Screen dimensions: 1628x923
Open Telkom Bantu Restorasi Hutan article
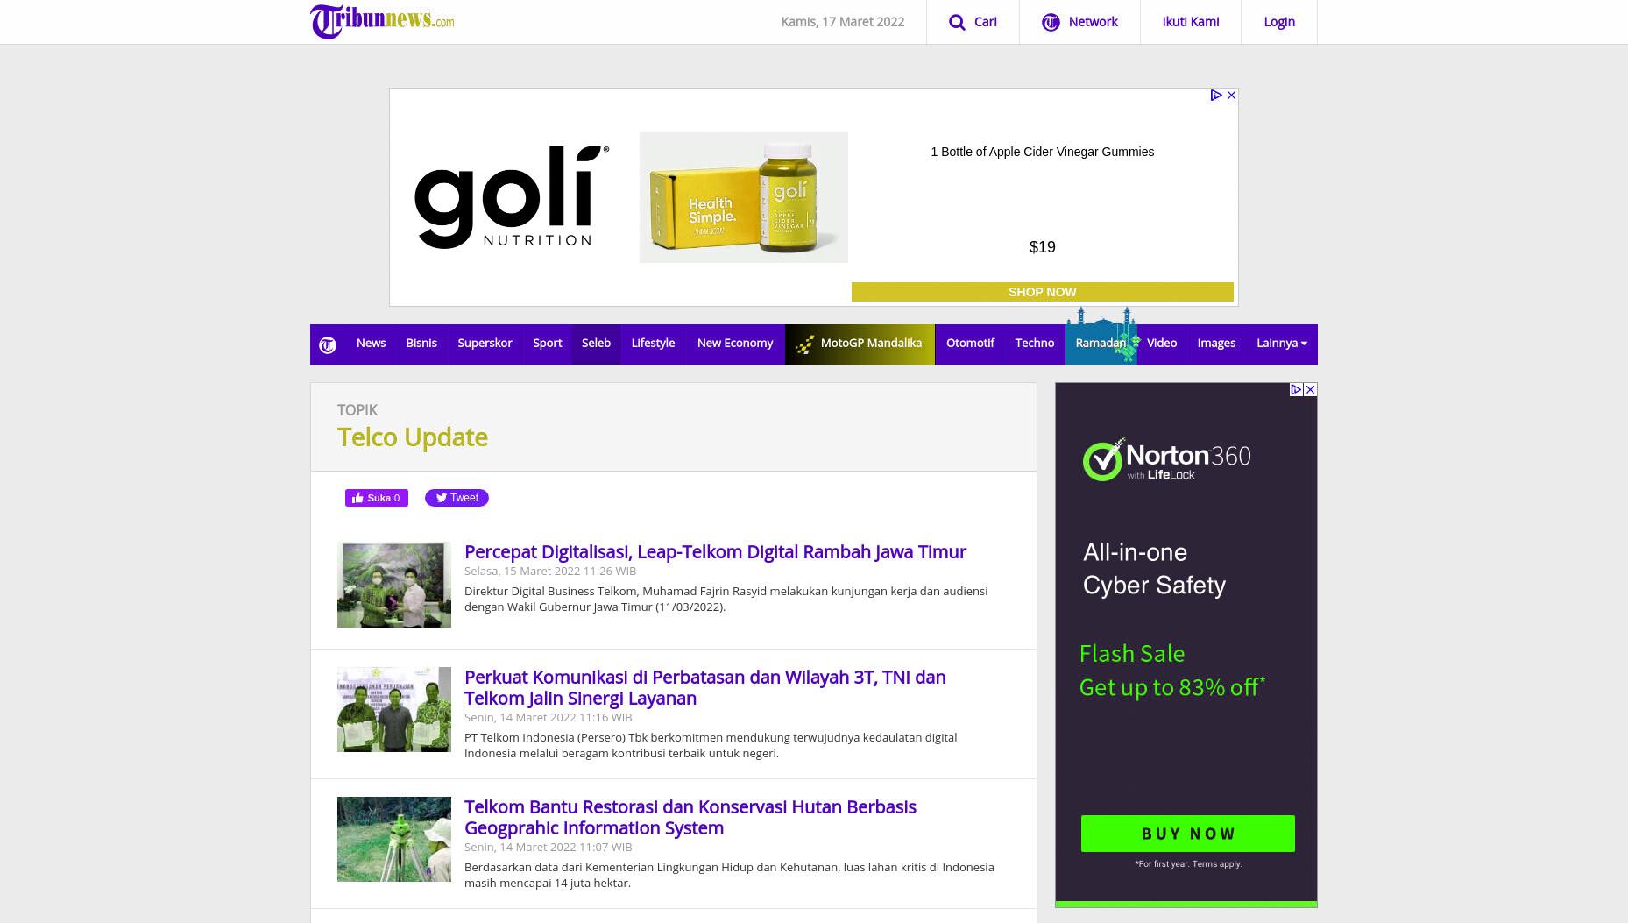[690, 817]
